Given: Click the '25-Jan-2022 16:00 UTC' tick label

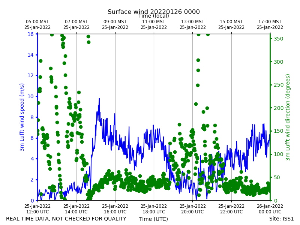Looking at the screenshot, I should [x=115, y=209].
